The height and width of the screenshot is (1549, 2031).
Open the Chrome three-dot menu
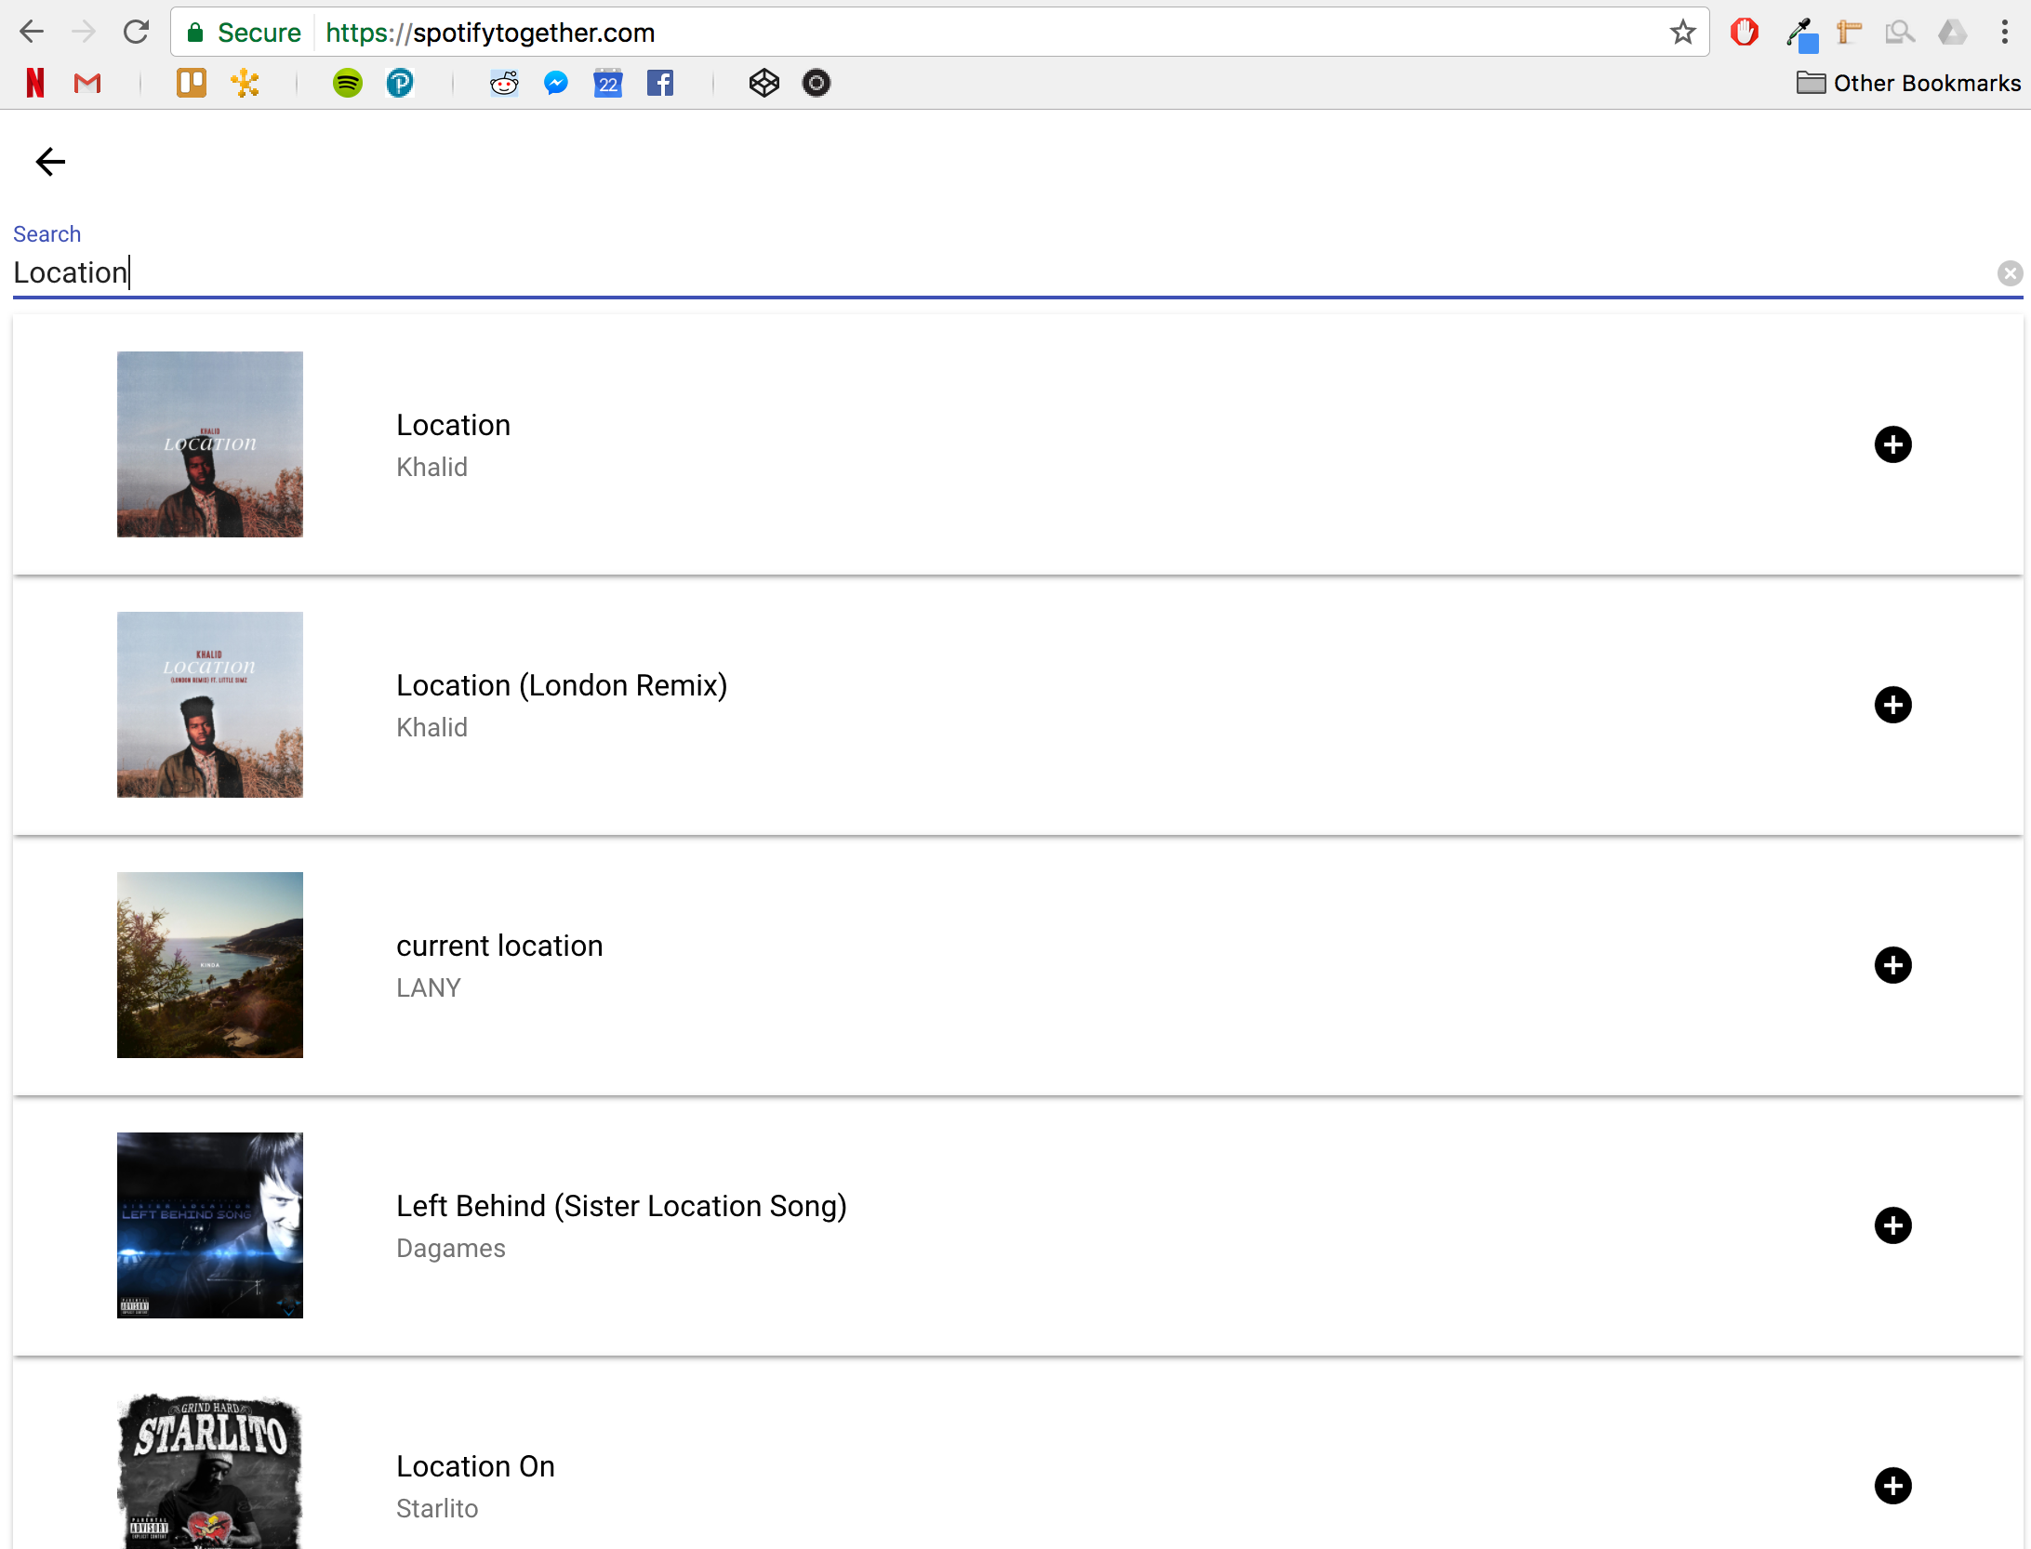(2004, 33)
